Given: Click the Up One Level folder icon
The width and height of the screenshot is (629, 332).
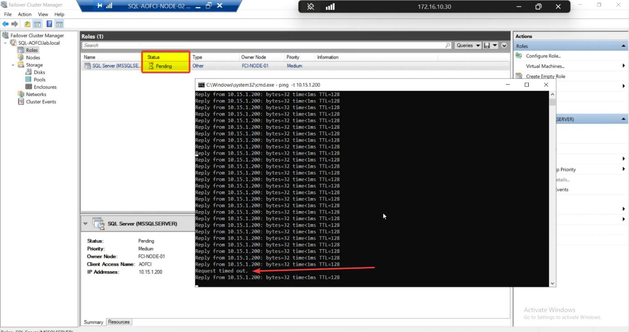Looking at the screenshot, I should click(x=28, y=24).
